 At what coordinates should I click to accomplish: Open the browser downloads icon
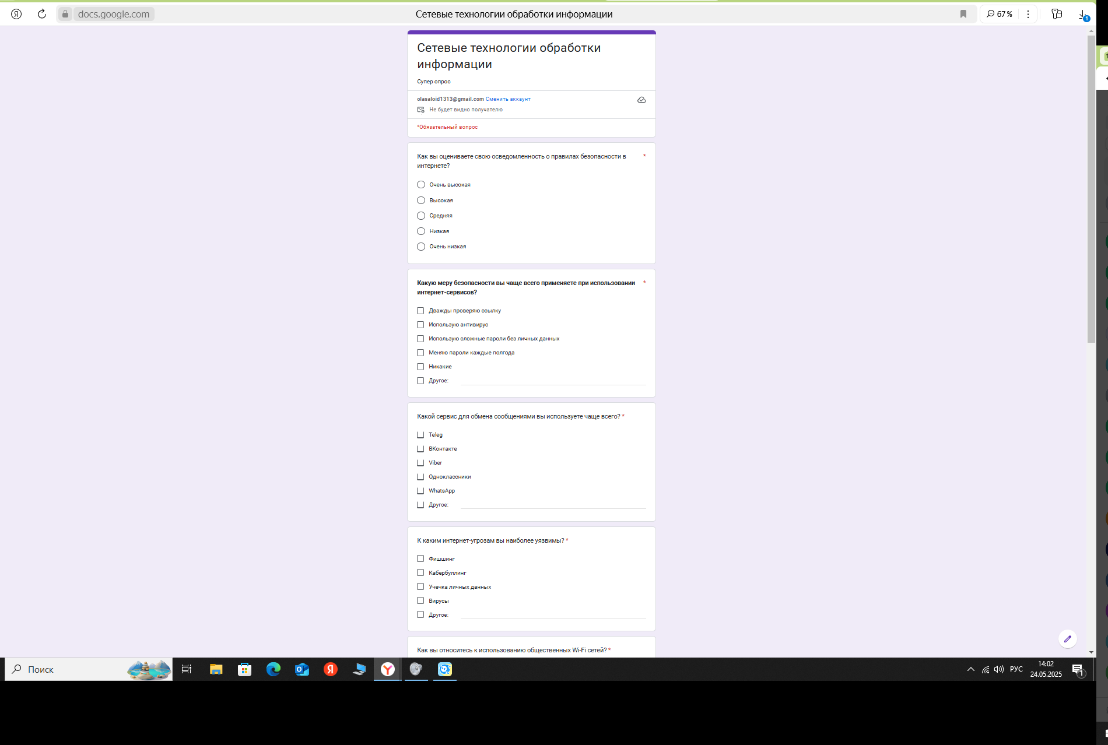click(1083, 15)
